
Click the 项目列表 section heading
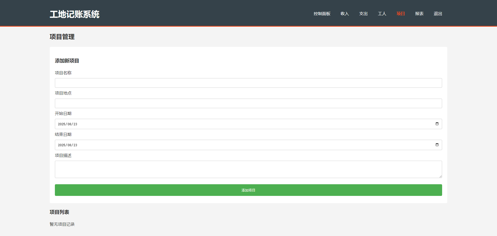[60, 212]
